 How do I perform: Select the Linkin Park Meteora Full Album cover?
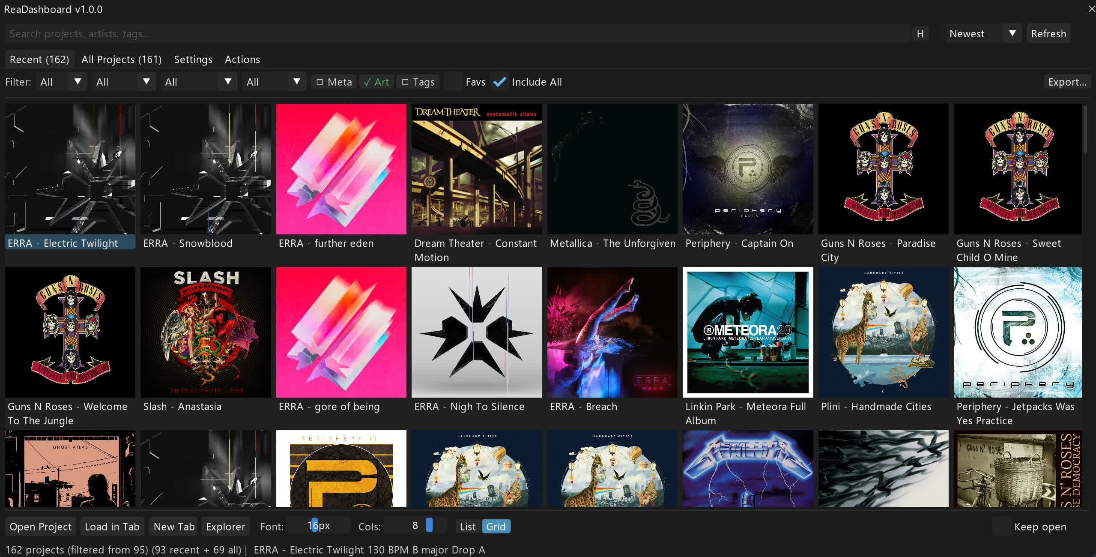748,332
